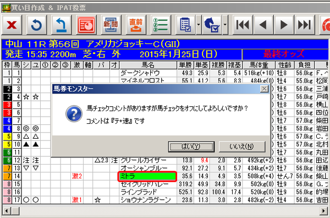Decline with いいえ(N) button

(242, 146)
